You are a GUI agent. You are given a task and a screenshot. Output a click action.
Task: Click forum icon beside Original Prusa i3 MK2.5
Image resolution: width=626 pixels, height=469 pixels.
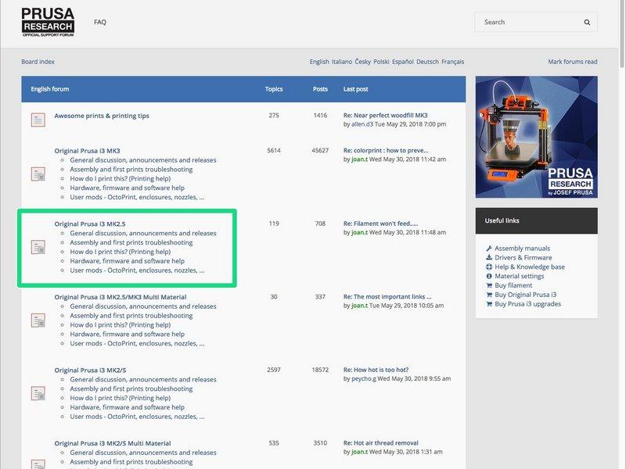pos(38,247)
